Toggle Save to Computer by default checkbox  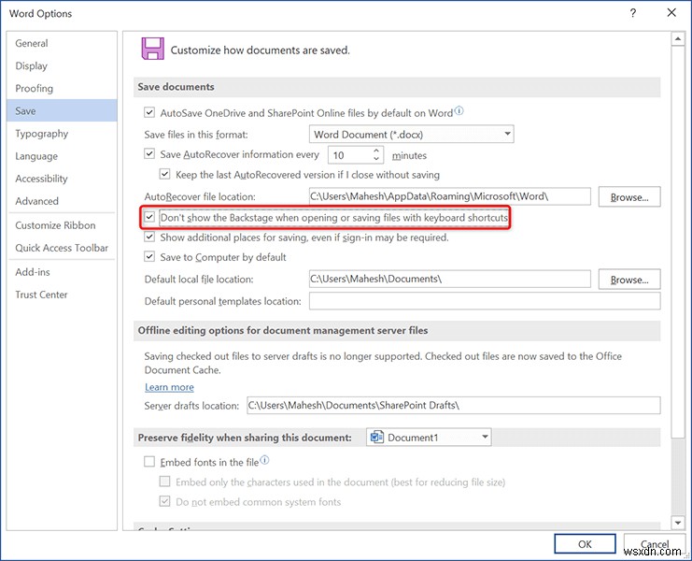tap(149, 256)
